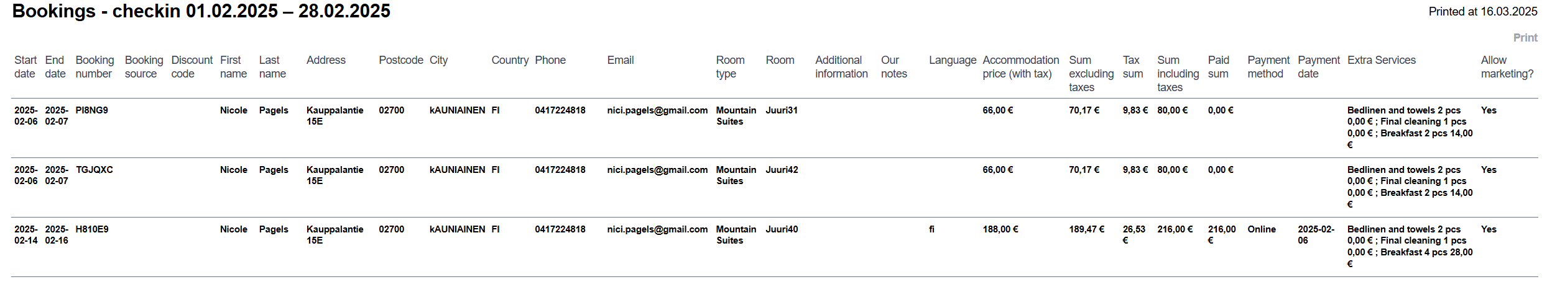This screenshot has width=1547, height=282.
Task: Select booking number PI8NG9
Action: (91, 110)
